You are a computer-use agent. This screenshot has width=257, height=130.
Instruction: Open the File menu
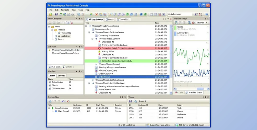pos(51,10)
